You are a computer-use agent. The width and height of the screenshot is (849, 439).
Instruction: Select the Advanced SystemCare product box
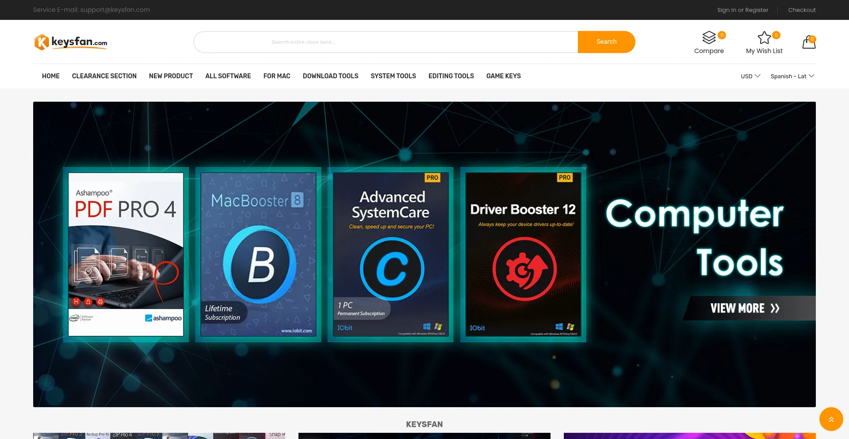(390, 254)
